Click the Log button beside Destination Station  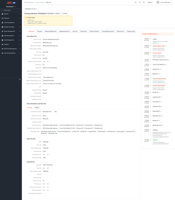(x=56, y=112)
